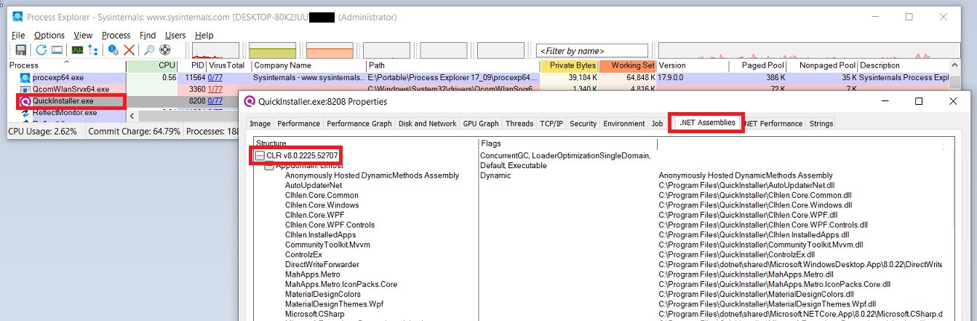Open VirusTotal 1/77 link for QcomWlanSrvx64.exe
977x321 pixels.
coord(215,89)
